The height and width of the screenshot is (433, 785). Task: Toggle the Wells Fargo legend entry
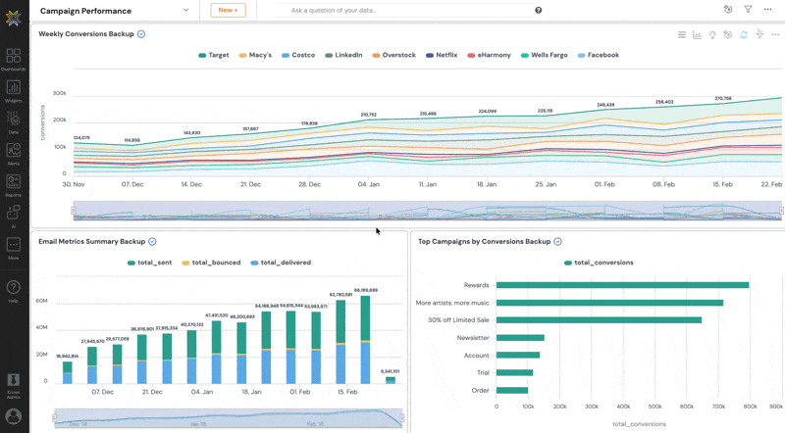click(545, 55)
